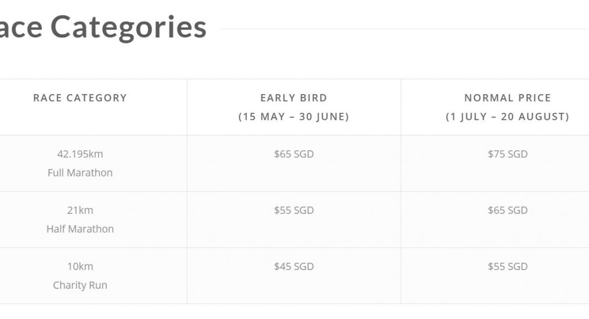Select the Race Category column header
The image size is (589, 319).
click(x=80, y=98)
